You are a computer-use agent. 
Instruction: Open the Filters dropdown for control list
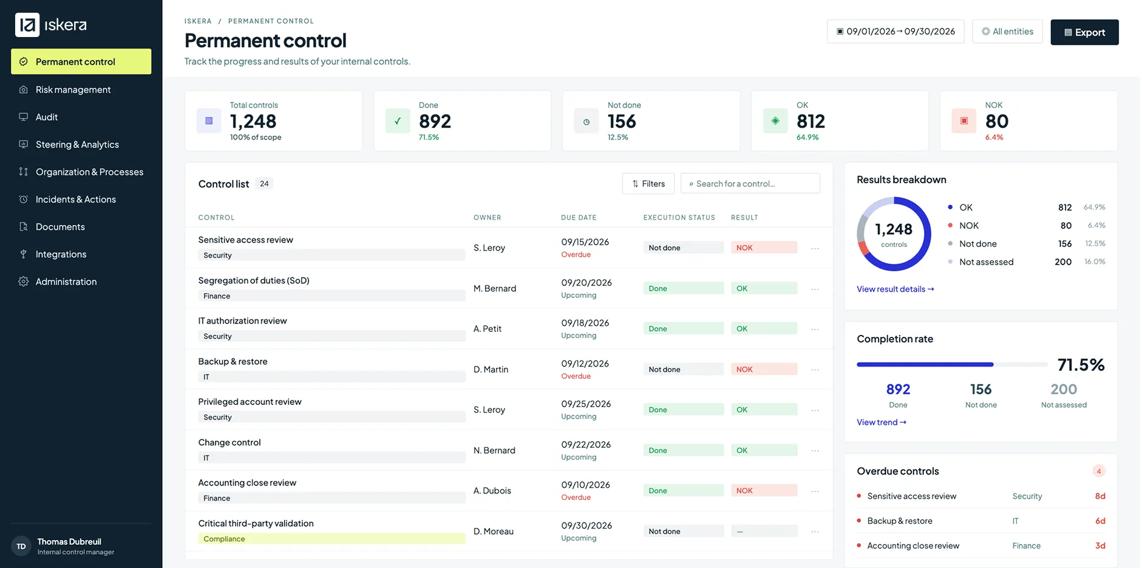(x=648, y=184)
